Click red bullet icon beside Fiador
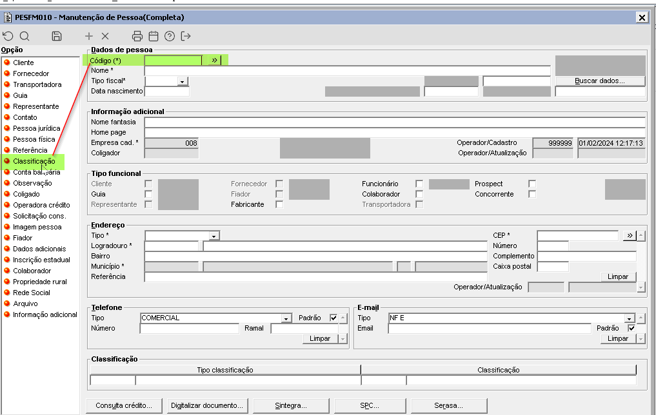Image resolution: width=656 pixels, height=415 pixels. (x=7, y=238)
